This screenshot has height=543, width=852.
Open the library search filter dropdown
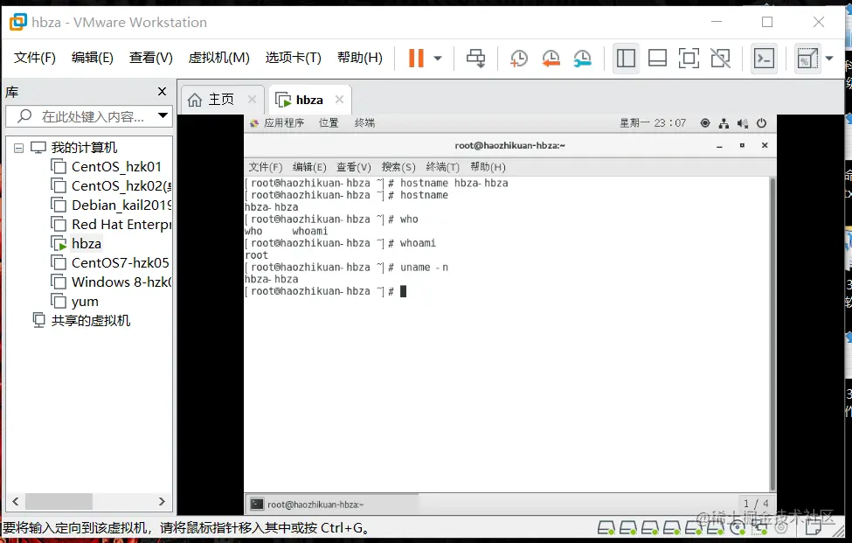tap(163, 115)
